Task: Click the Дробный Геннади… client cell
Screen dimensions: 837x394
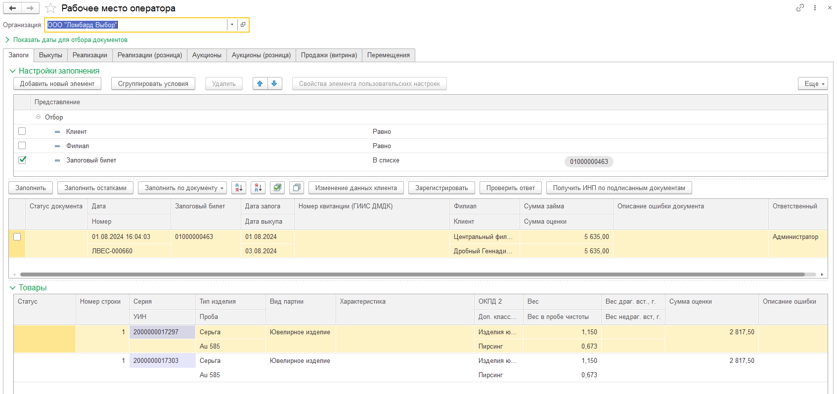Action: point(485,251)
